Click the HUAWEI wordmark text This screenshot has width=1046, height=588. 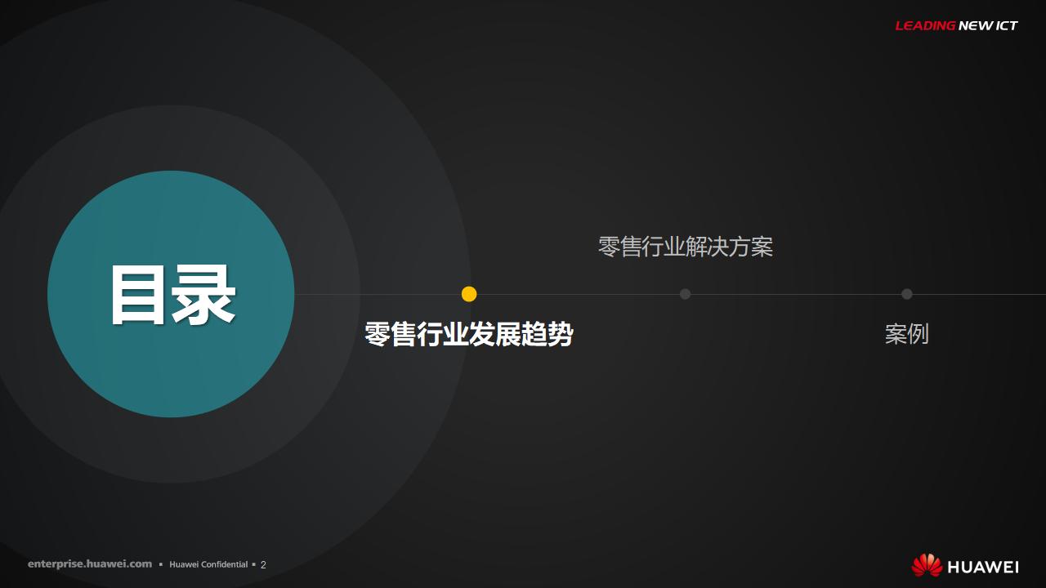(983, 567)
